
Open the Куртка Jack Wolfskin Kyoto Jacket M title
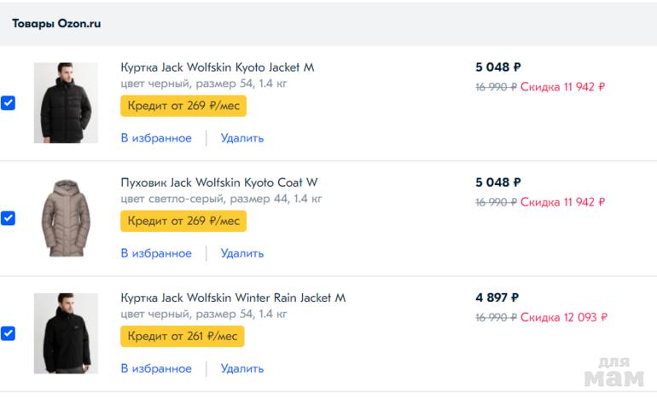click(218, 67)
